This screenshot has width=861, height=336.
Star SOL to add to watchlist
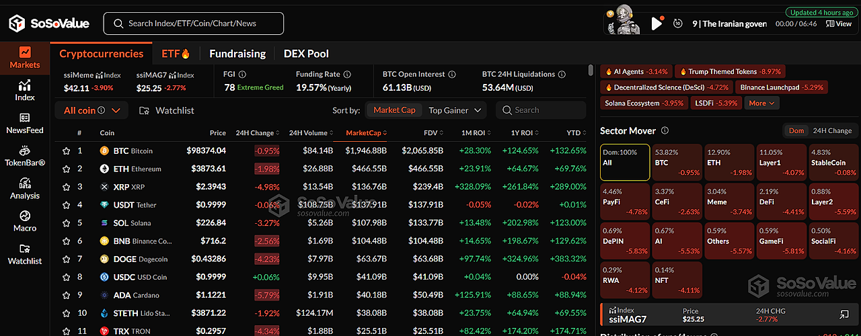[x=66, y=222]
